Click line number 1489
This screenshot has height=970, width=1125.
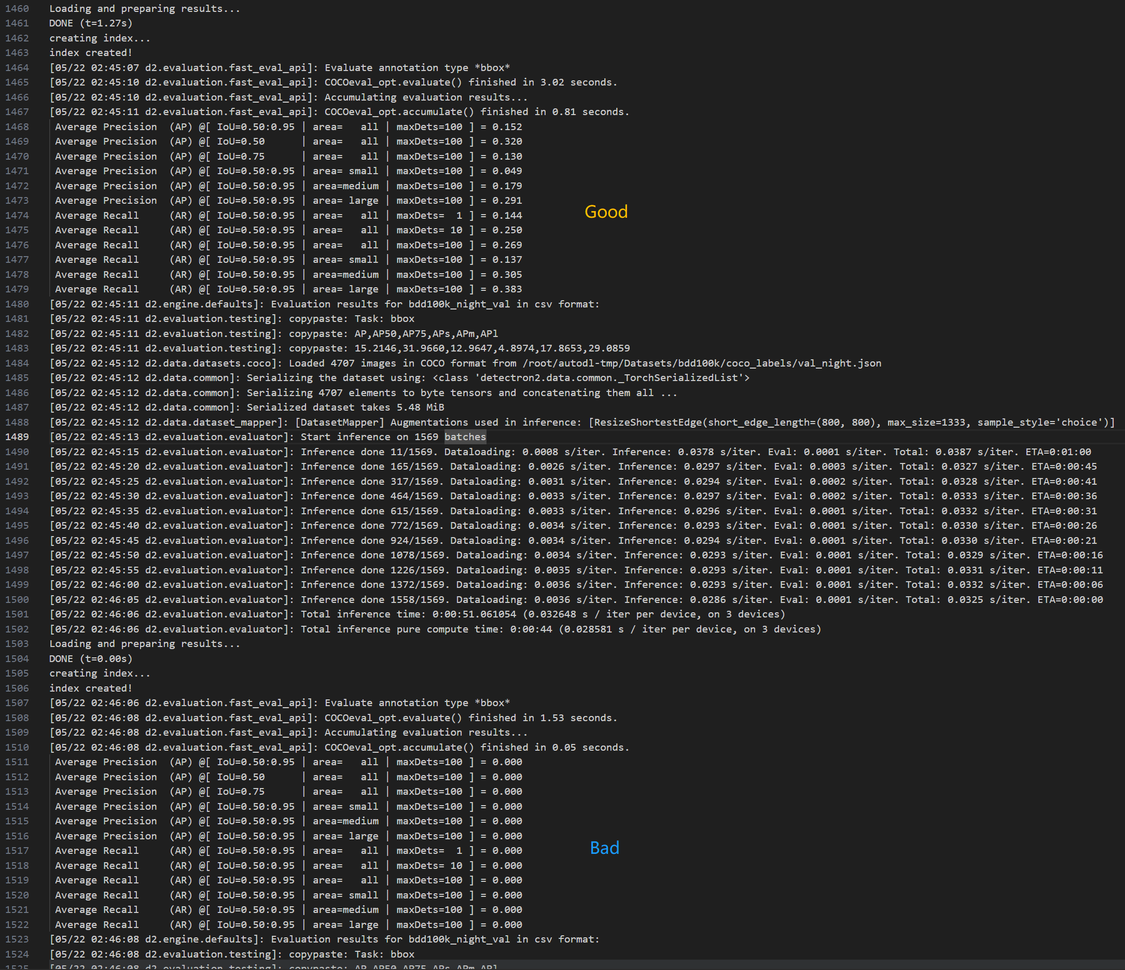(17, 437)
